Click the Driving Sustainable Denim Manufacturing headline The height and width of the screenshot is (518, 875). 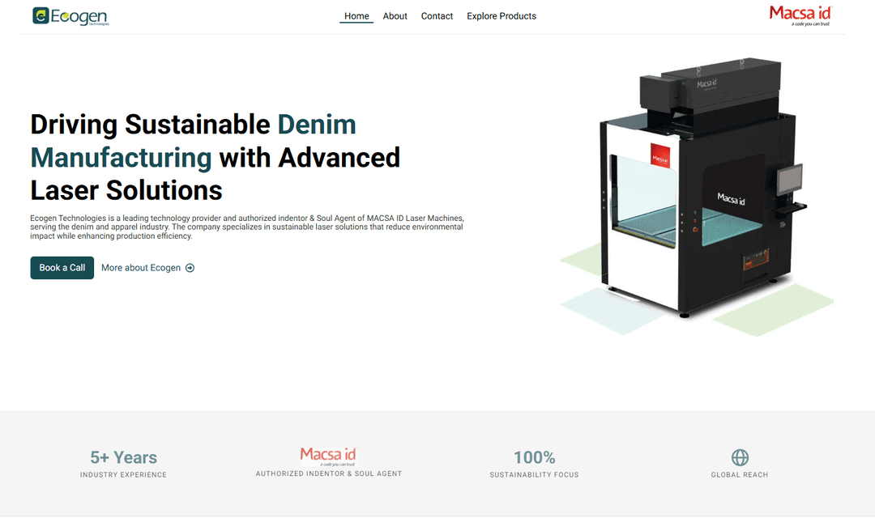pos(216,157)
